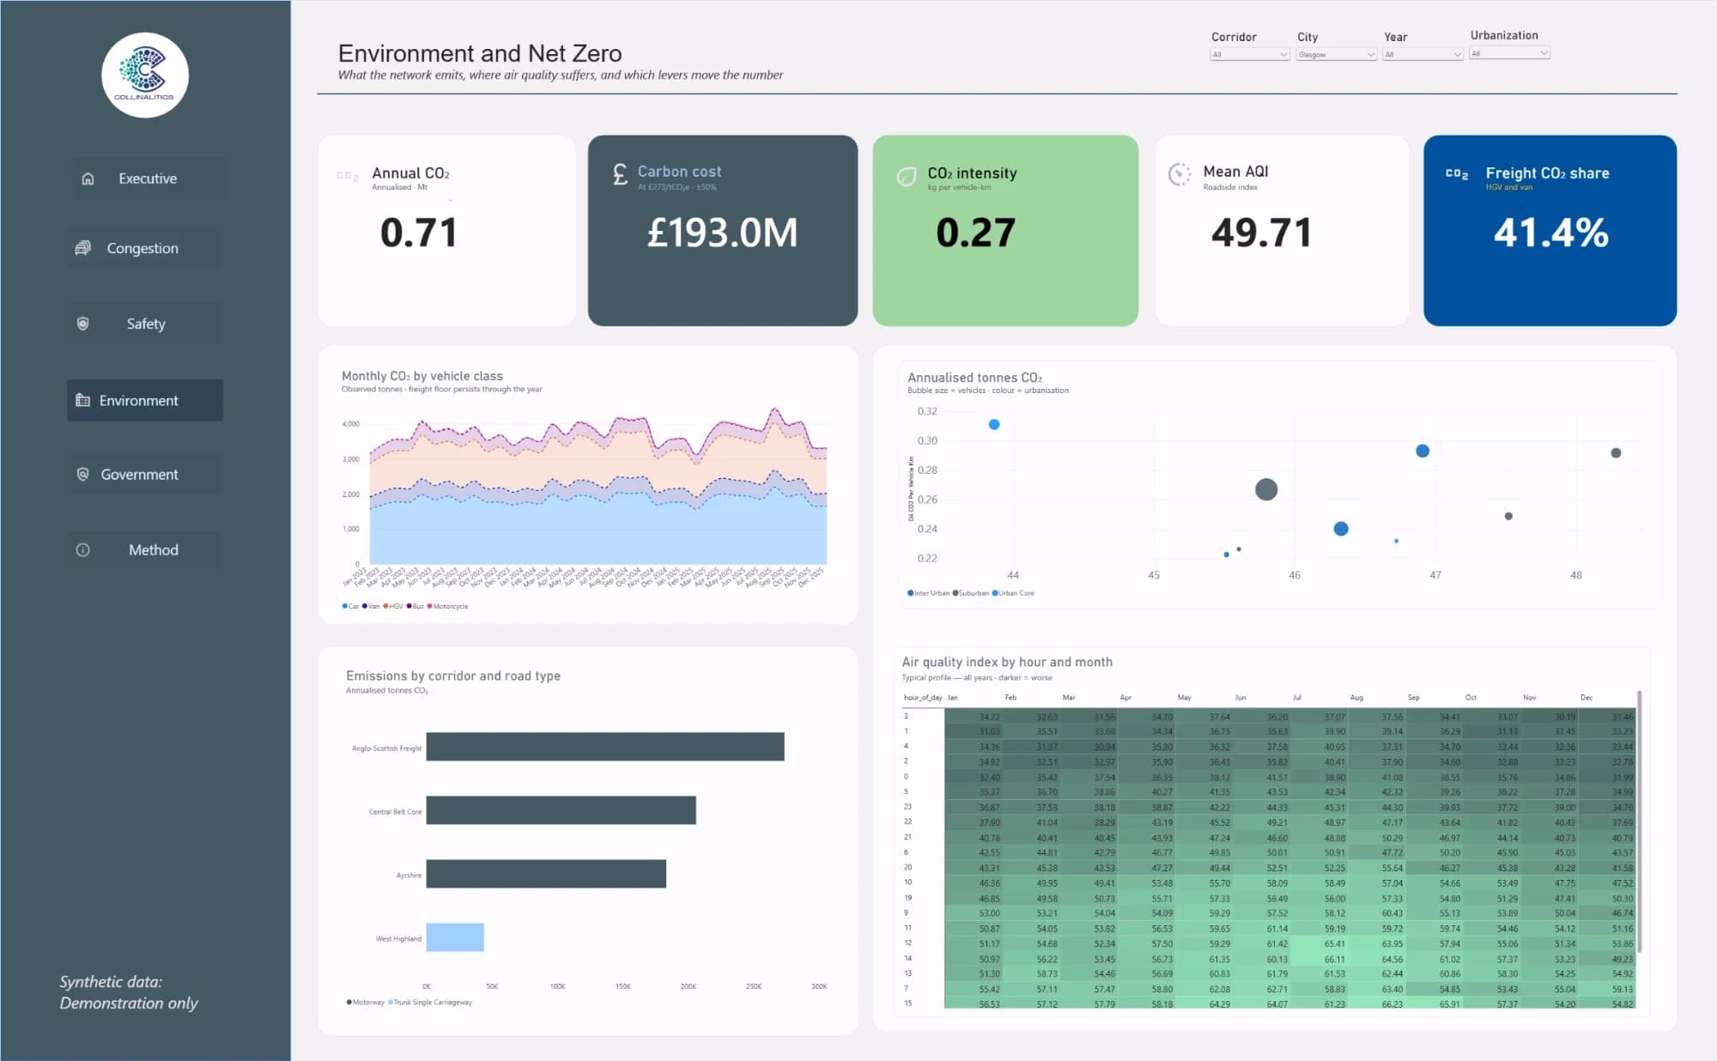Click the largest grey bubble in scatter chart
The image size is (1717, 1061).
click(x=1266, y=489)
